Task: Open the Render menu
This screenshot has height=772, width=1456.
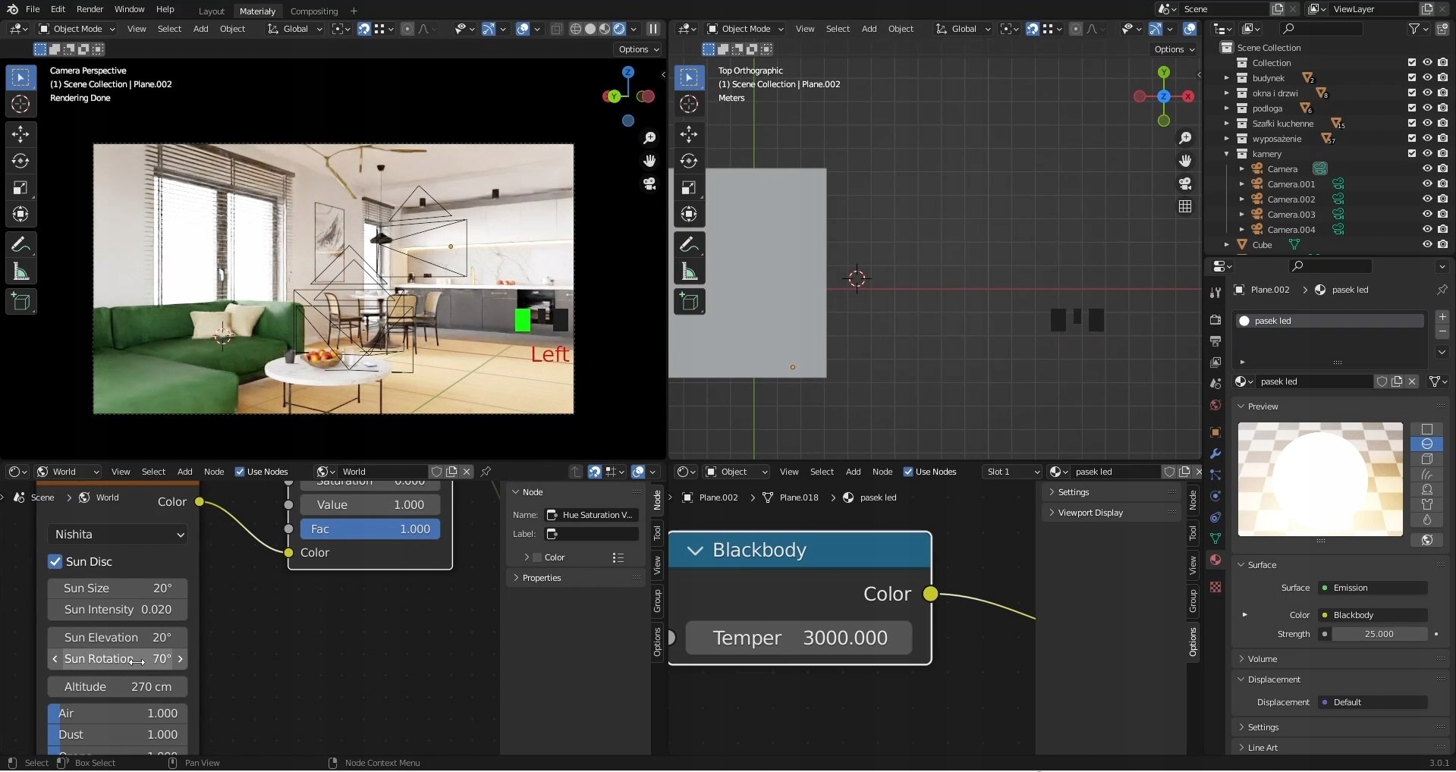Action: pos(90,9)
